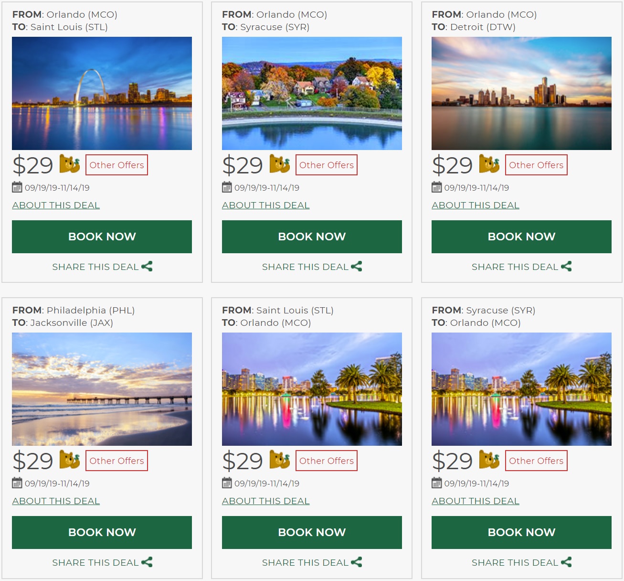Click gold mascot icon on Orlando to Saint Louis deal

click(x=70, y=164)
